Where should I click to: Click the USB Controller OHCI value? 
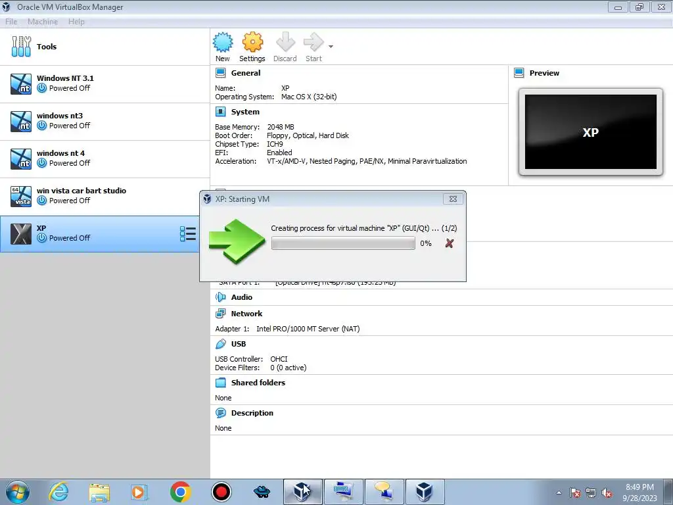pos(279,359)
